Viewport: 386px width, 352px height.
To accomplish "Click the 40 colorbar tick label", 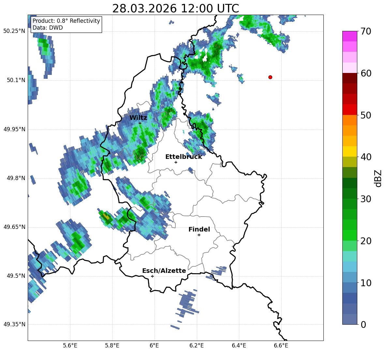I will point(366,157).
